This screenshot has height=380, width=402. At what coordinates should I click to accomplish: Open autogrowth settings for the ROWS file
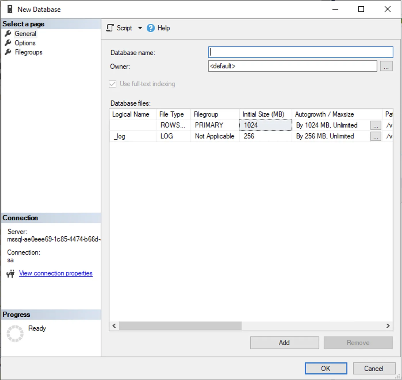point(376,126)
